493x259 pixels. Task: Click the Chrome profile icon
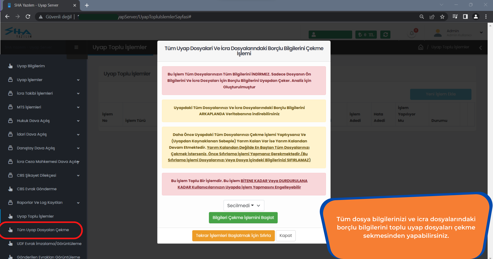(476, 17)
